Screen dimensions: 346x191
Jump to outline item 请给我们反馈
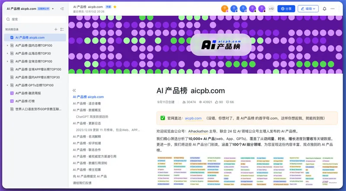[82, 183]
